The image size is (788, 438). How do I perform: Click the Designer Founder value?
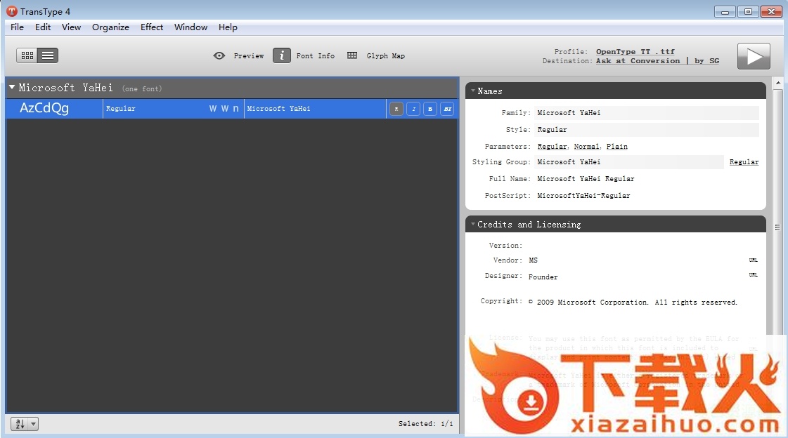(x=543, y=277)
